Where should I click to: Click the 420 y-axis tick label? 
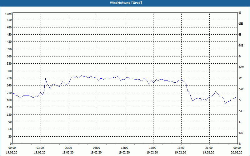pyautogui.click(x=9, y=42)
